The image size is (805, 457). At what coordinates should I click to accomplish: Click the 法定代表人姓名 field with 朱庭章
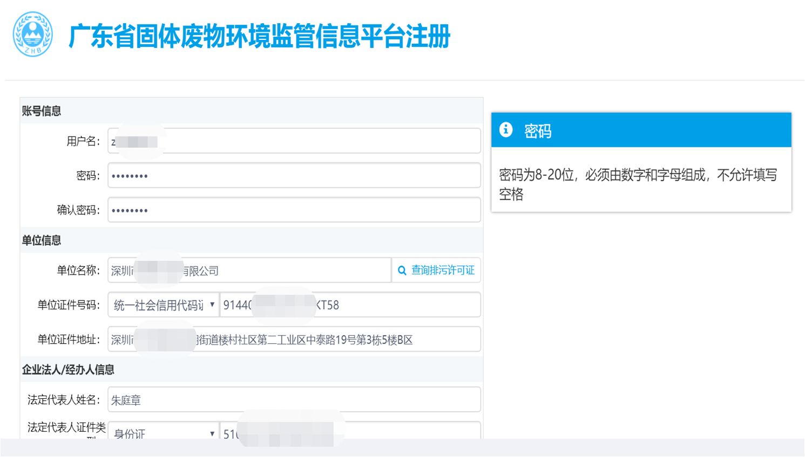294,400
